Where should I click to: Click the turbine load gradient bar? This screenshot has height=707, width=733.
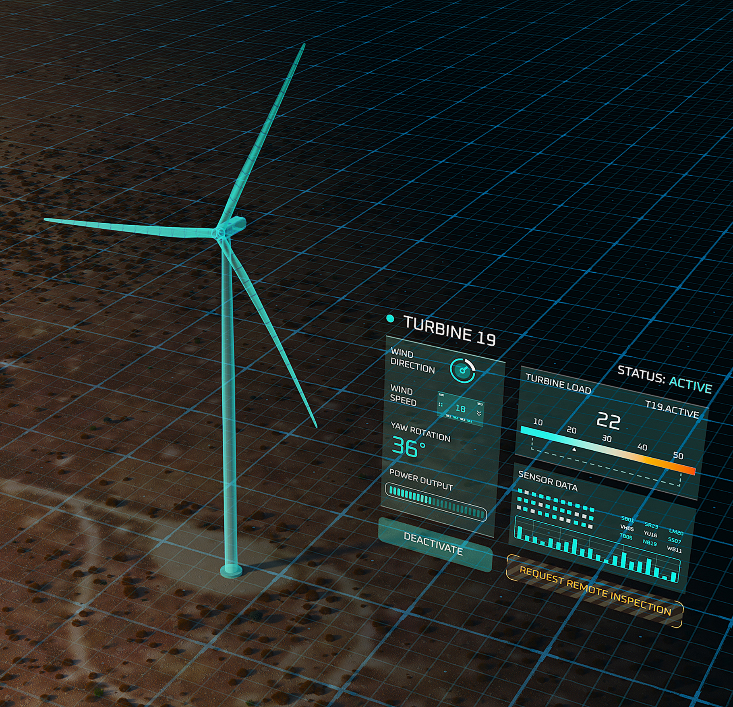[x=607, y=450]
